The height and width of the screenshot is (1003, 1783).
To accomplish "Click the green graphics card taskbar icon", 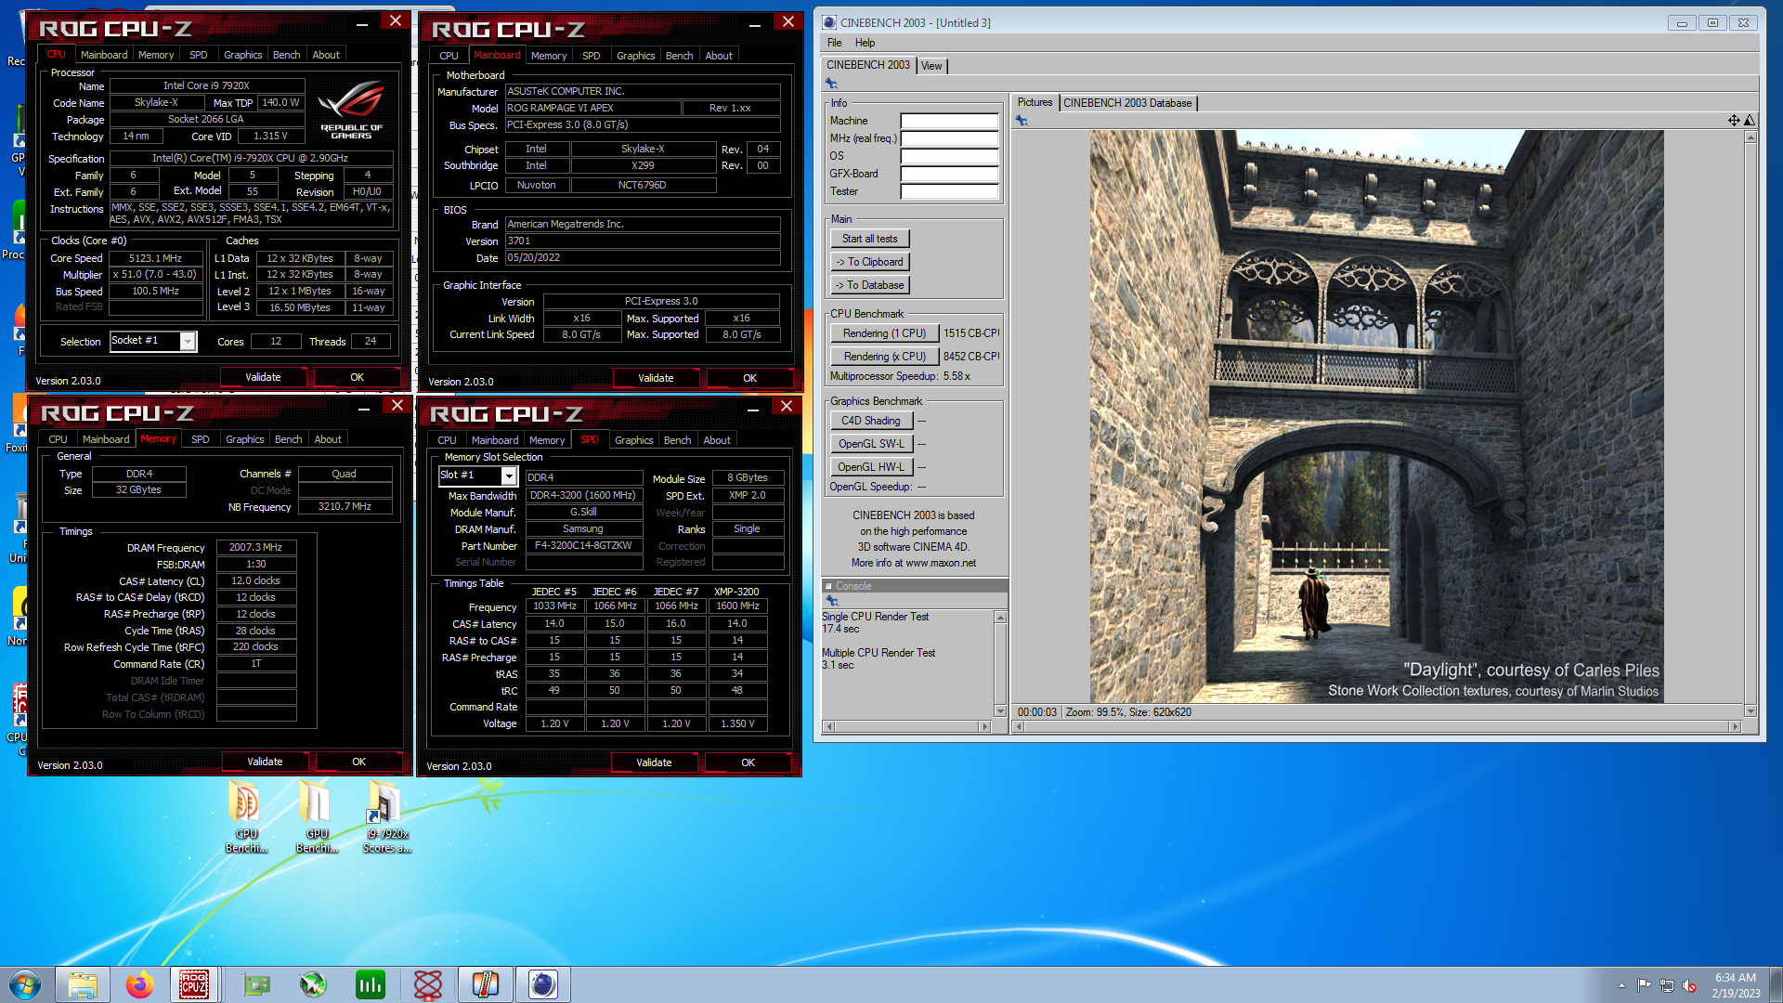I will 255,984.
